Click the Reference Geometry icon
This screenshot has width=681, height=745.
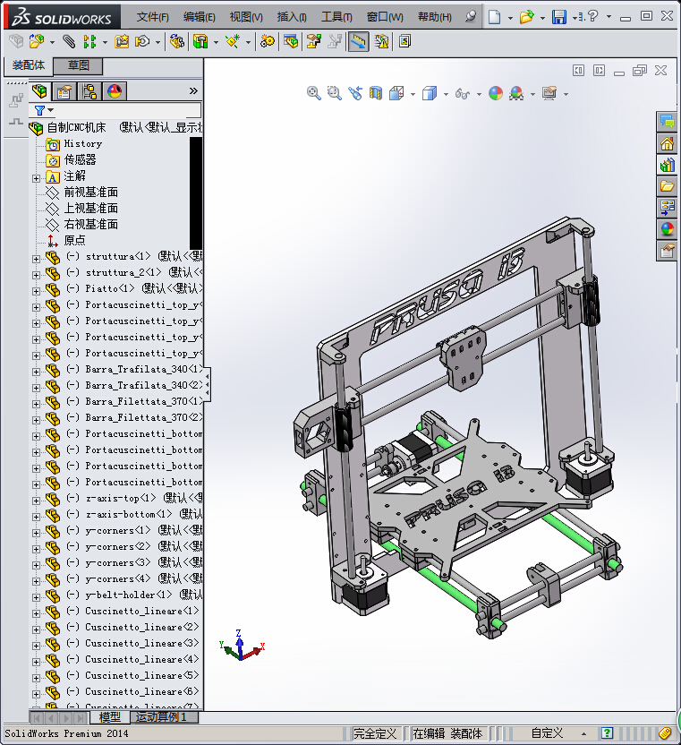click(233, 42)
